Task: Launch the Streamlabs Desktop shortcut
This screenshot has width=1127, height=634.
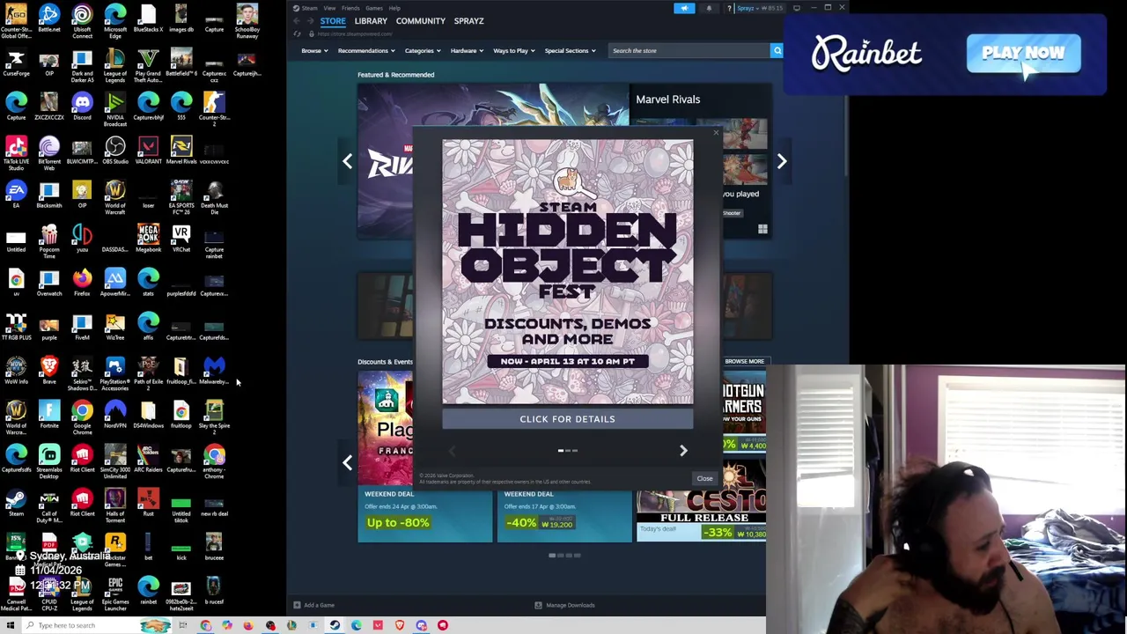Action: tap(49, 461)
